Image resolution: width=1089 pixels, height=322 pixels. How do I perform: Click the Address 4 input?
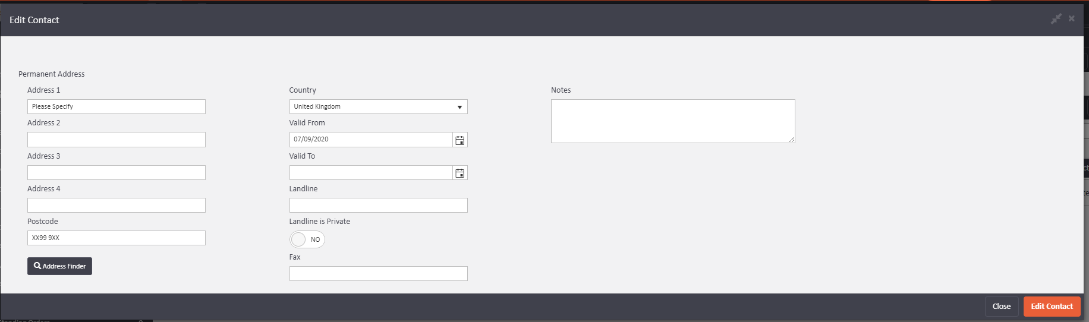116,206
